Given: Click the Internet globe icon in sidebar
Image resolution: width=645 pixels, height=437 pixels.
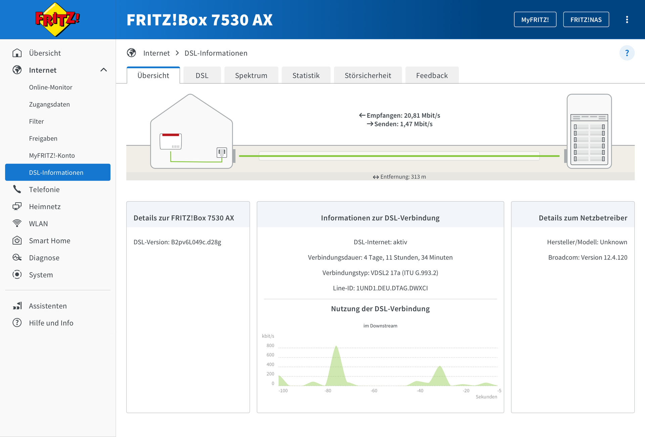Looking at the screenshot, I should 17,70.
